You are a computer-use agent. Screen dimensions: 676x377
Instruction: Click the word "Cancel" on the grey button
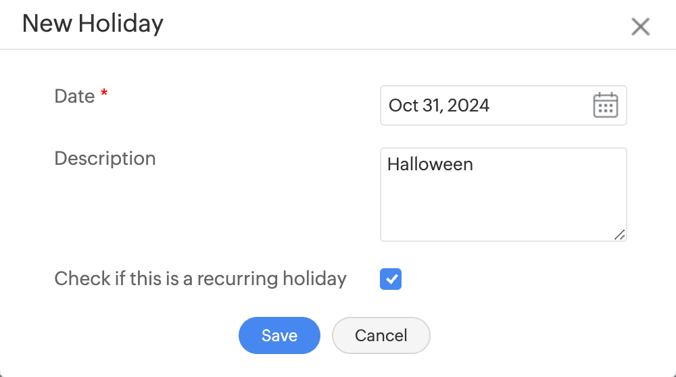381,335
